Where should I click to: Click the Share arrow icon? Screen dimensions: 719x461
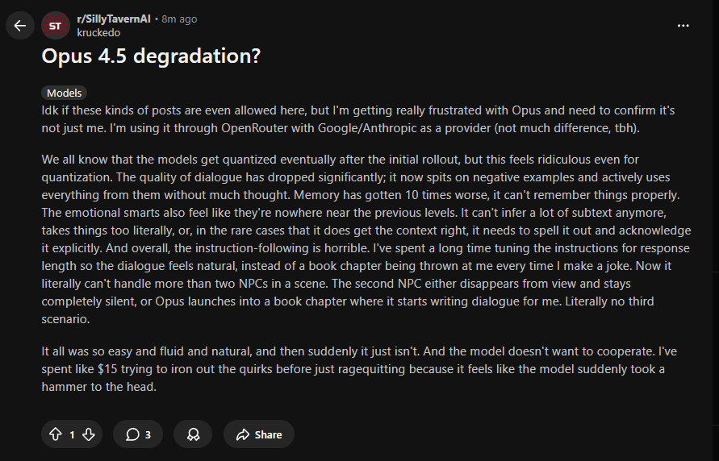click(242, 434)
